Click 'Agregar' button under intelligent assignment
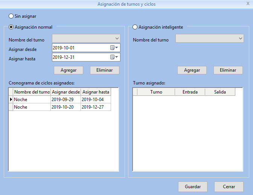253x195 pixels. [192, 70]
